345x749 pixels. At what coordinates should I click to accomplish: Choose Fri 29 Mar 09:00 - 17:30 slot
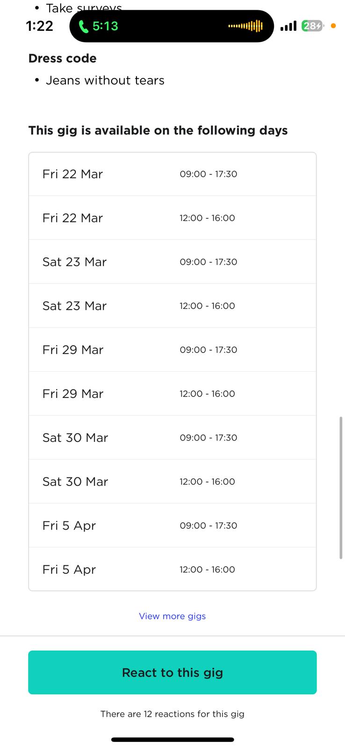coord(172,350)
